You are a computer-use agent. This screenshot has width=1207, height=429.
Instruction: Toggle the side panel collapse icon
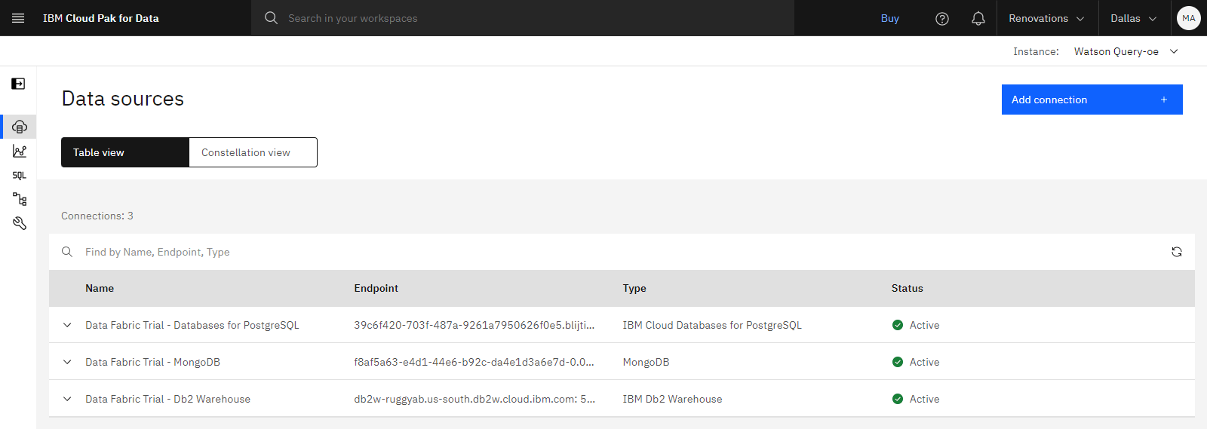pyautogui.click(x=18, y=84)
